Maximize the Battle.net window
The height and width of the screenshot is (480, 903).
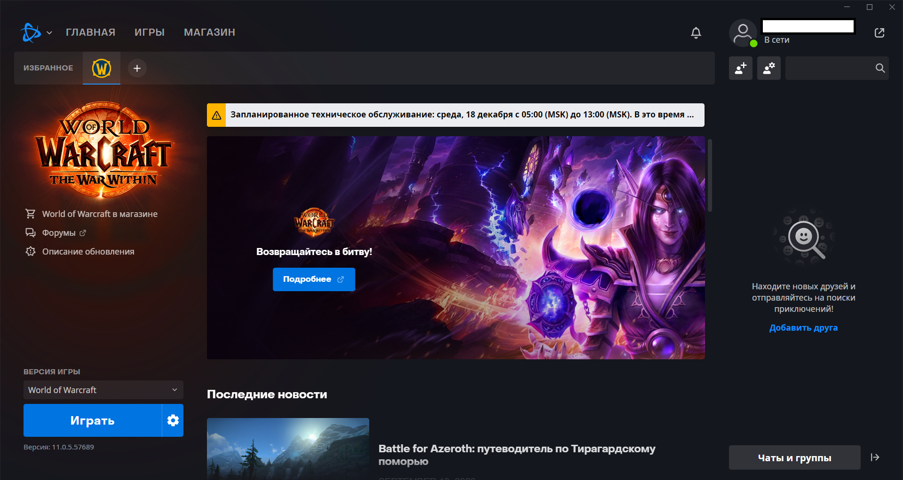[870, 7]
